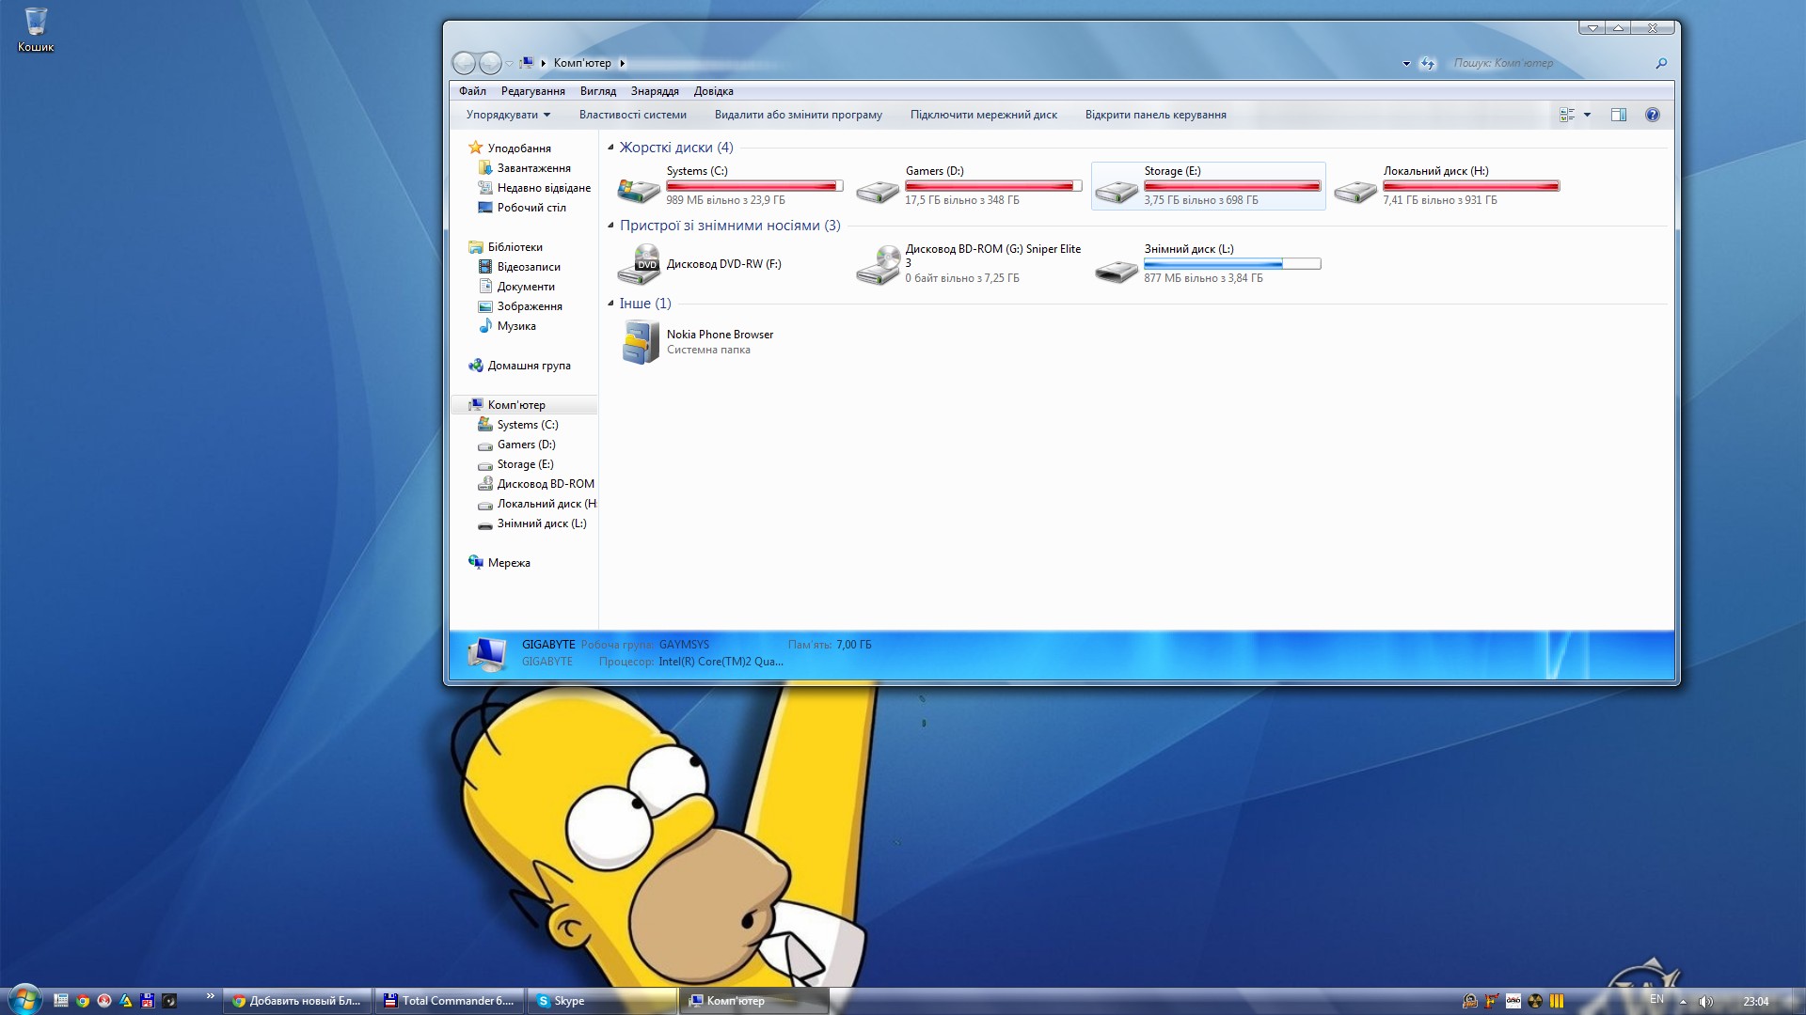Click the BD-ROM drive (G:) Sniper Elite icon
The height and width of the screenshot is (1015, 1806).
coord(878,264)
